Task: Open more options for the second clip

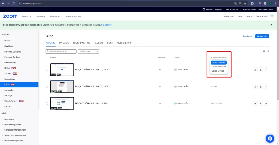Action: 266,87
